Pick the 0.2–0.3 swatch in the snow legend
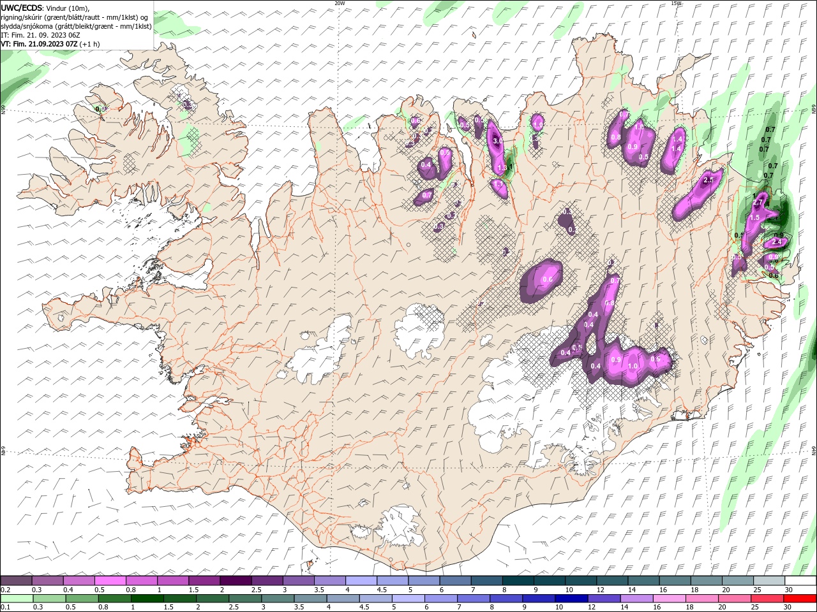Screen dimensions: 817x612 click(17, 581)
